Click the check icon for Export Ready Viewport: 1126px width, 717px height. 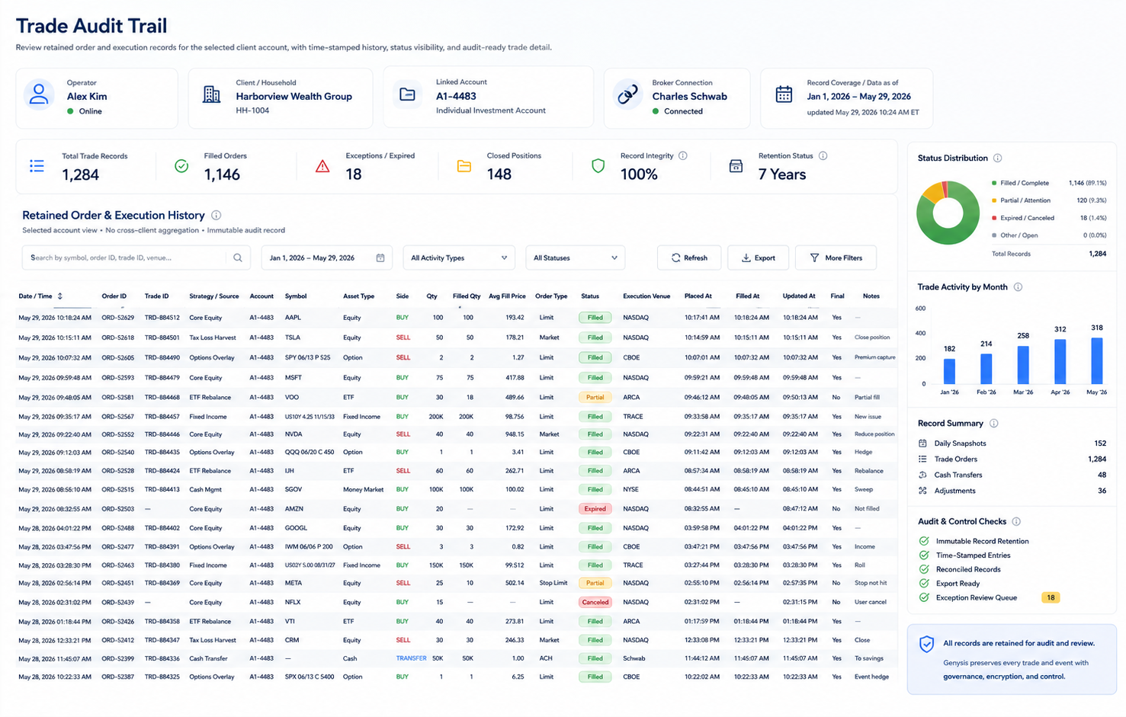pyautogui.click(x=924, y=583)
